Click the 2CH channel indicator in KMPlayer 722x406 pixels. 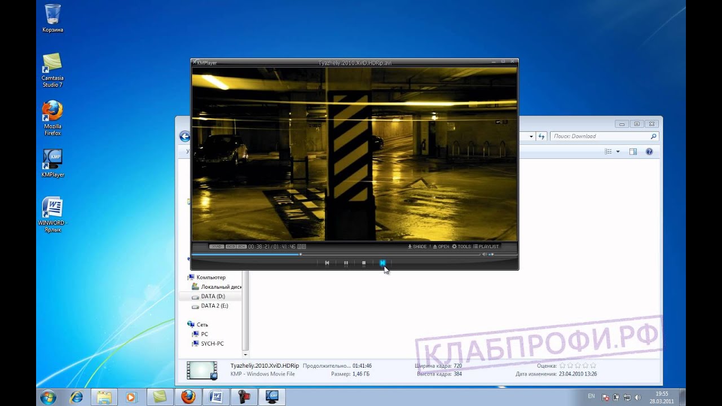click(x=241, y=246)
